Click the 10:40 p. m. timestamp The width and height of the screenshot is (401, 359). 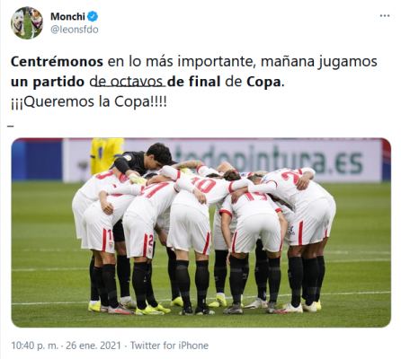34,346
